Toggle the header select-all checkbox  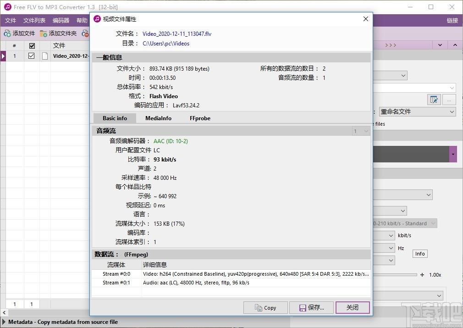click(32, 45)
